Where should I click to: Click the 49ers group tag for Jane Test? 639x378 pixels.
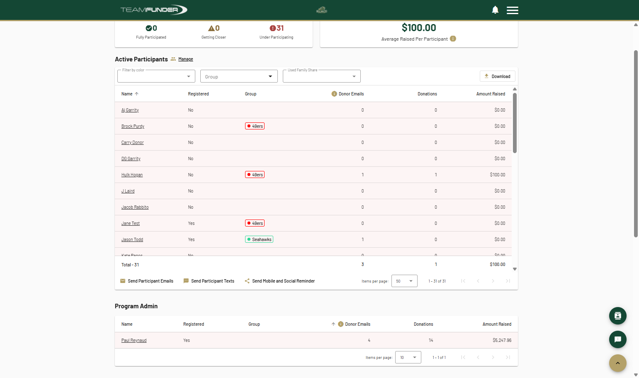[255, 223]
